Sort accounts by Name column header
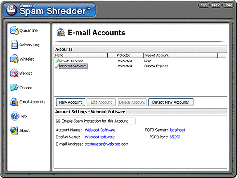237x178 pixels. 81,55
